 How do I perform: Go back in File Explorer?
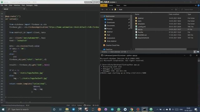pyautogui.click(x=102, y=10)
